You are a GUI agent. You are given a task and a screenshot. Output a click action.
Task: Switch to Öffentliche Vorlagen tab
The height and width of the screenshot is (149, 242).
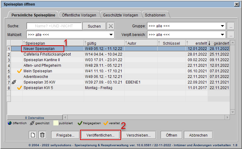click(x=79, y=15)
